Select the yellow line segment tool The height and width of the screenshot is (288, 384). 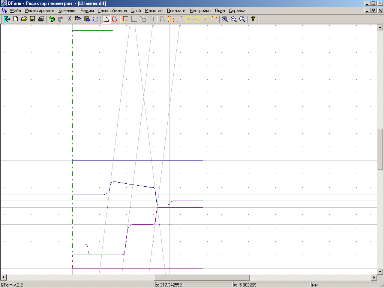(x=180, y=19)
